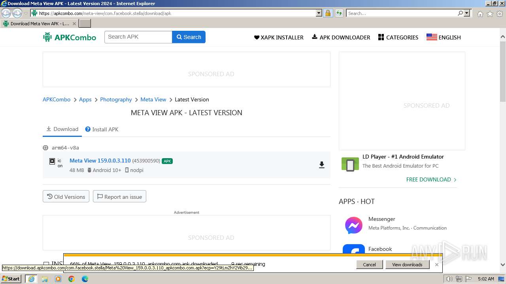This screenshot has height=284, width=506.
Task: Click the magnifier search icon in IE
Action: click(460, 13)
